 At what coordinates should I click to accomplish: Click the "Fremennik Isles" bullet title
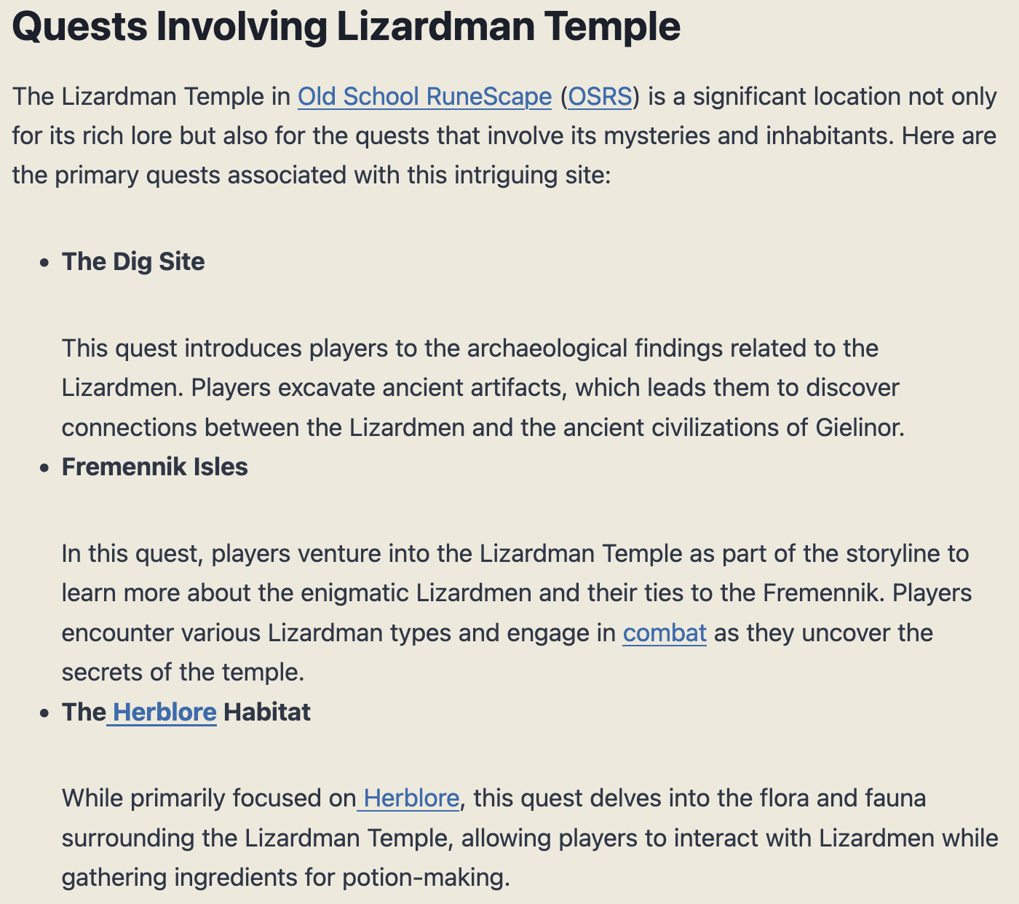coord(155,467)
